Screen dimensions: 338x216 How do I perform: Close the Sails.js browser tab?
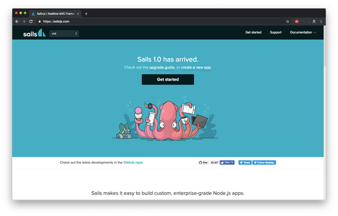click(x=78, y=14)
